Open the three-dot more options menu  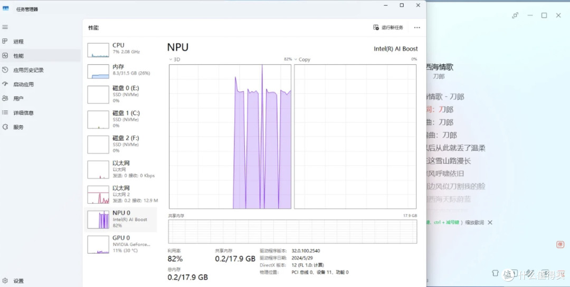(417, 27)
